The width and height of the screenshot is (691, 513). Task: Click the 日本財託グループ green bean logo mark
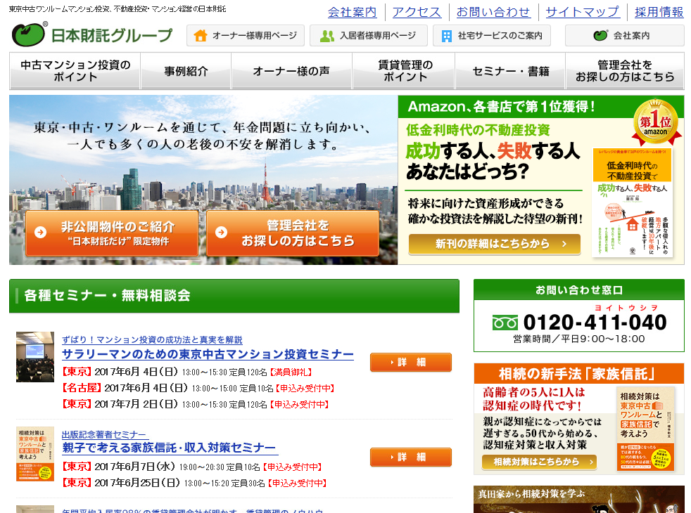(x=25, y=34)
